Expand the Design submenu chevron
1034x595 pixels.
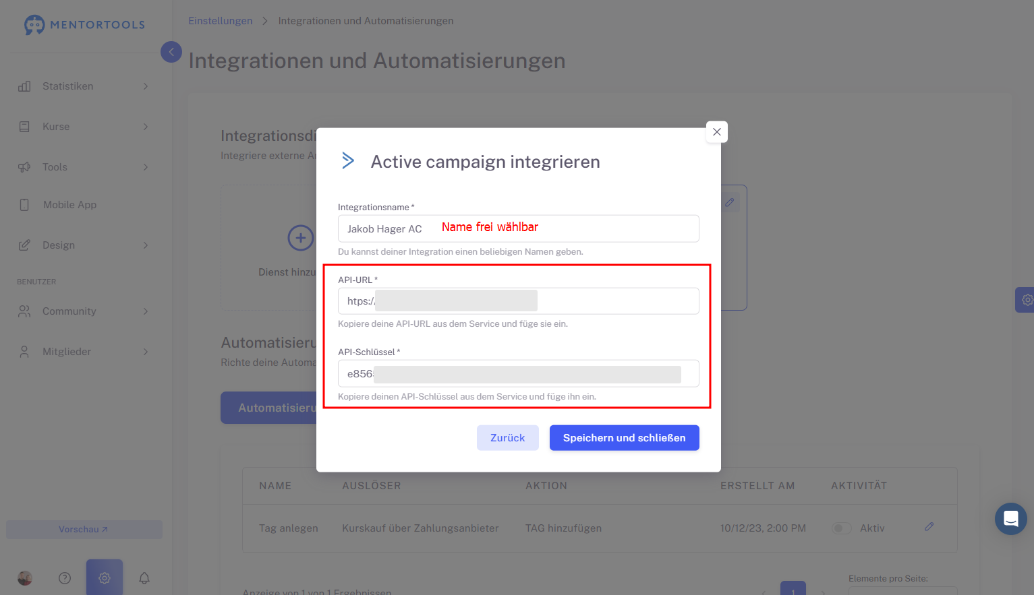[x=146, y=245]
